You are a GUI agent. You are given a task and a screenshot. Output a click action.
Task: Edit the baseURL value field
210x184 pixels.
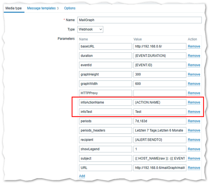160,47
